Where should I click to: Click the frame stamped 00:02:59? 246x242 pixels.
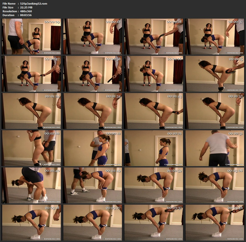(x=154, y=185)
